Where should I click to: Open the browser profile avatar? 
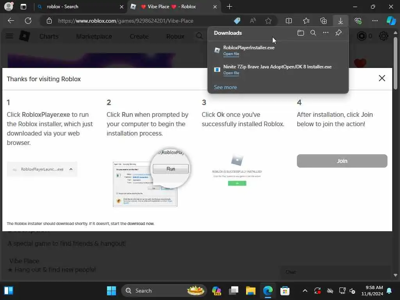tap(9, 6)
